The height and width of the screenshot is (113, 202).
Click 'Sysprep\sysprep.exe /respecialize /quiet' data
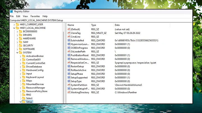(136, 63)
